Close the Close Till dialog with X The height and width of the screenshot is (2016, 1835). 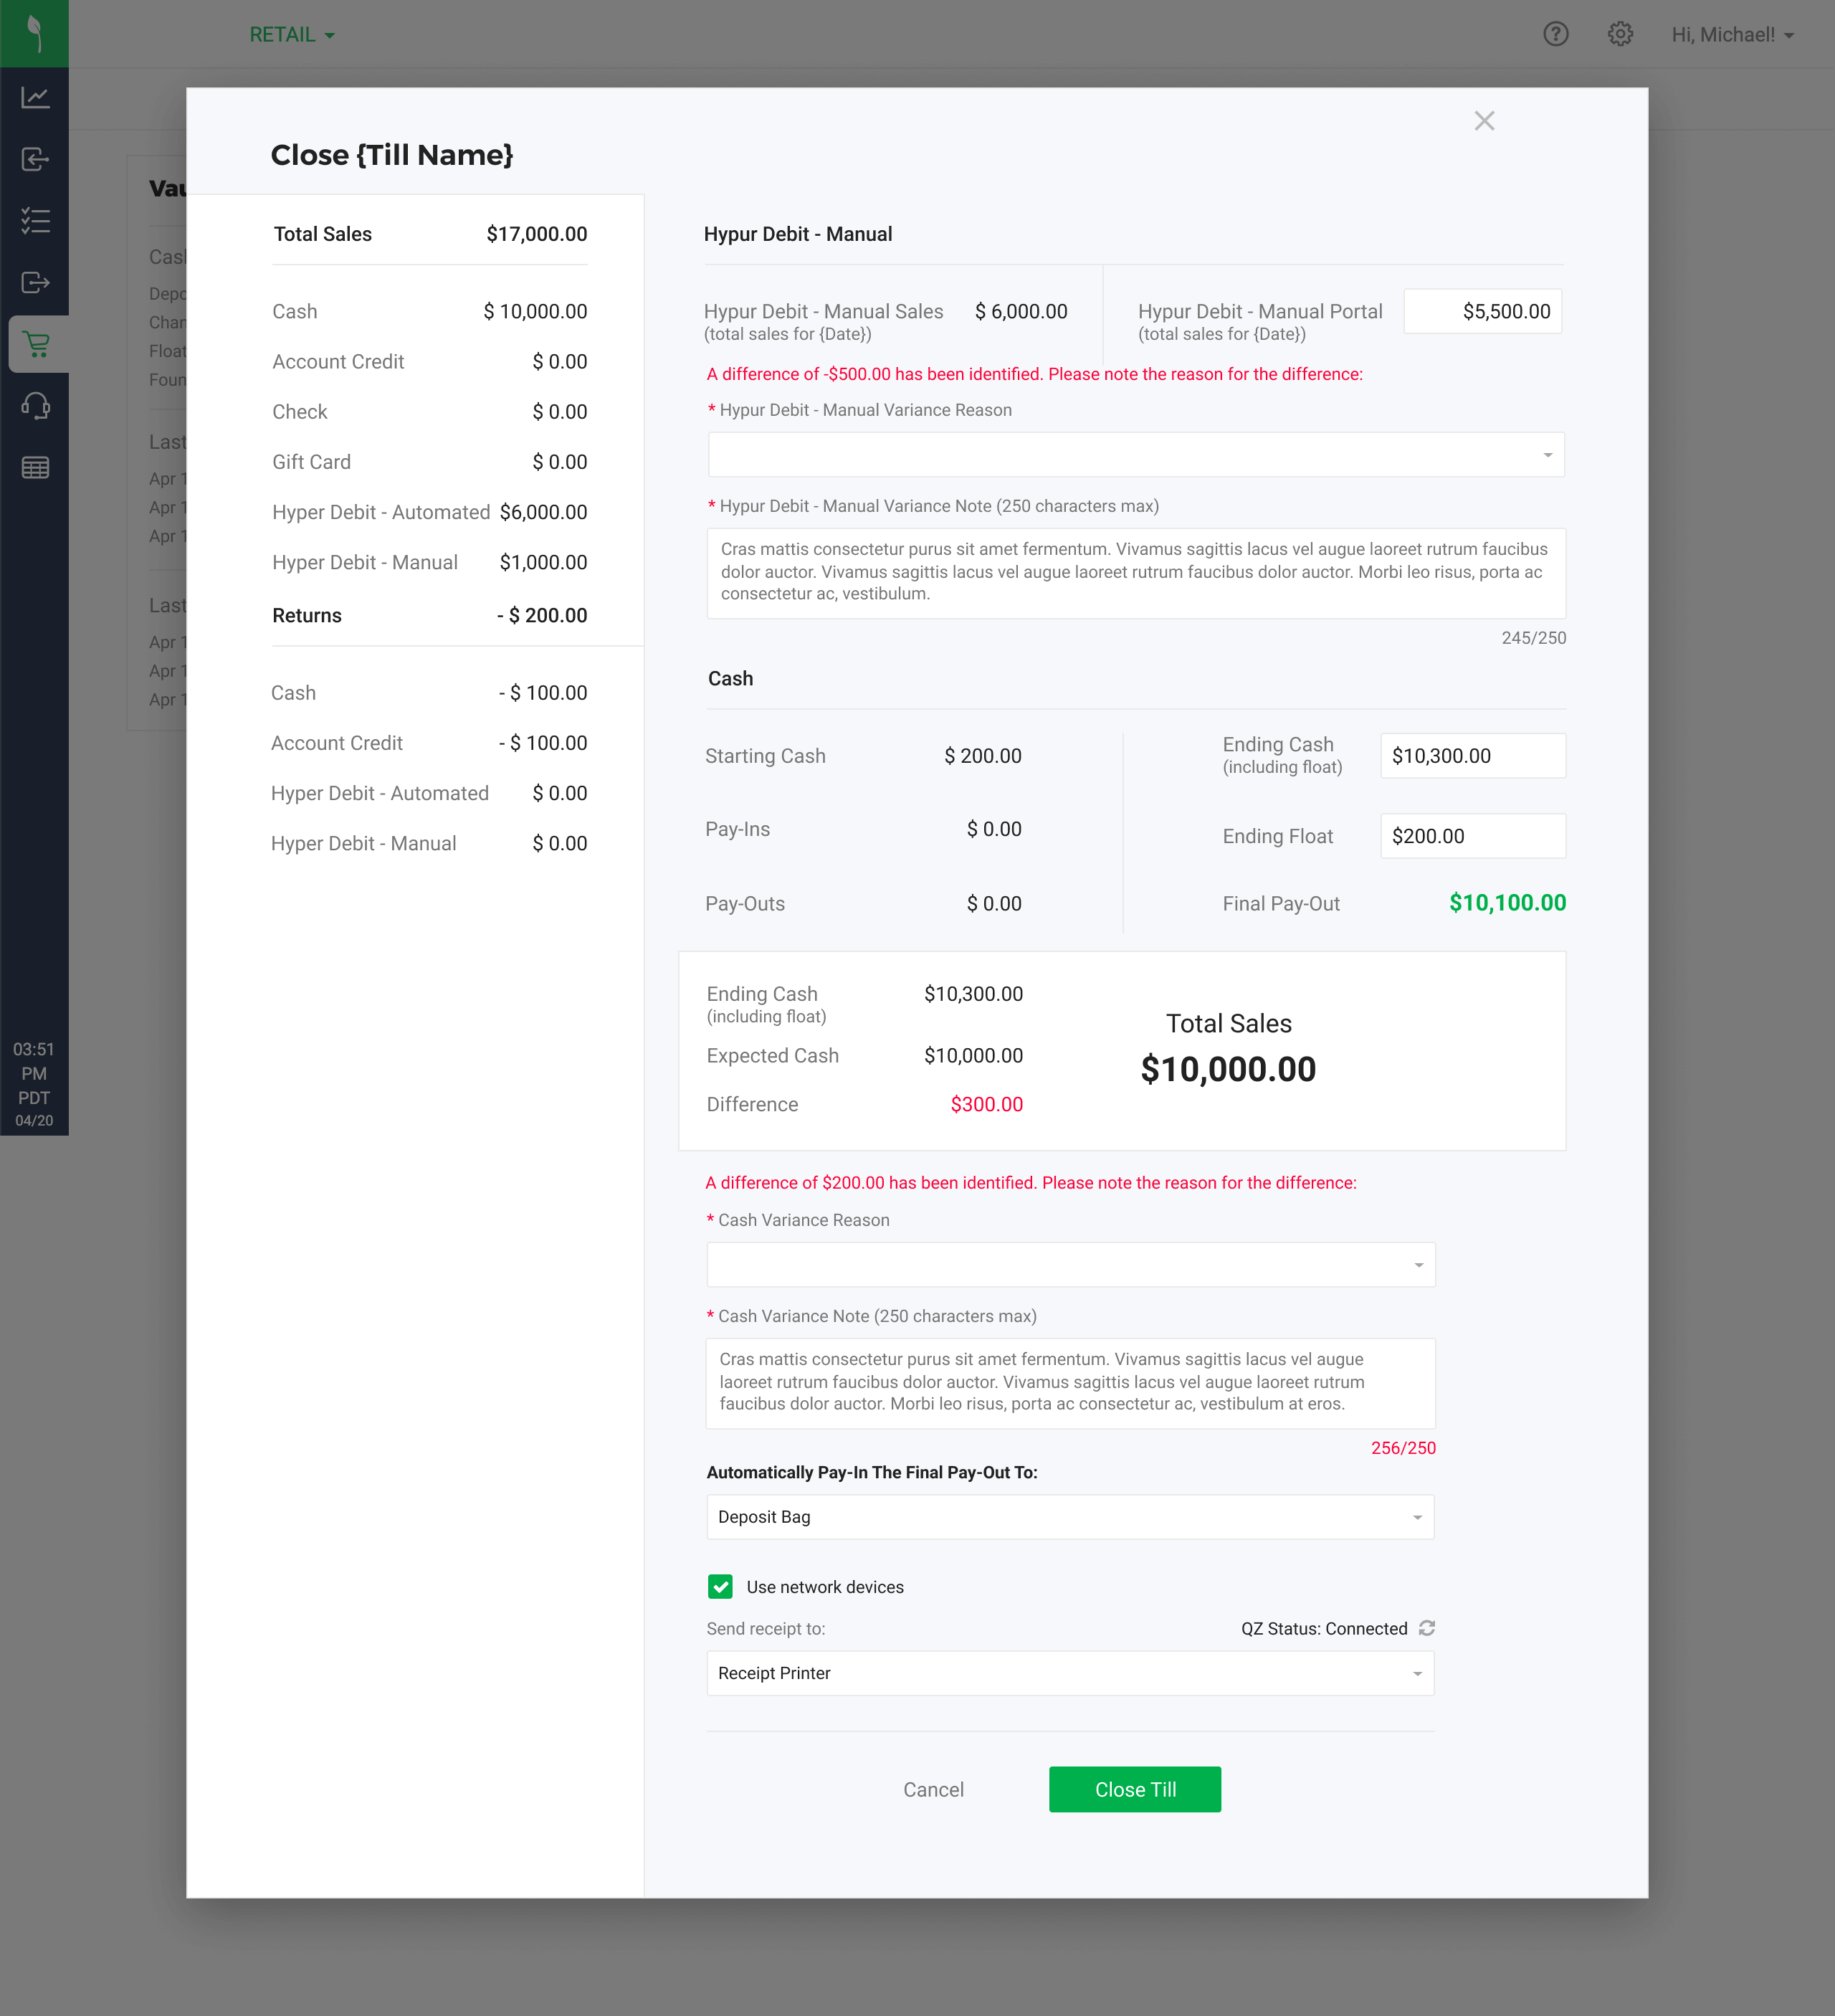tap(1484, 121)
